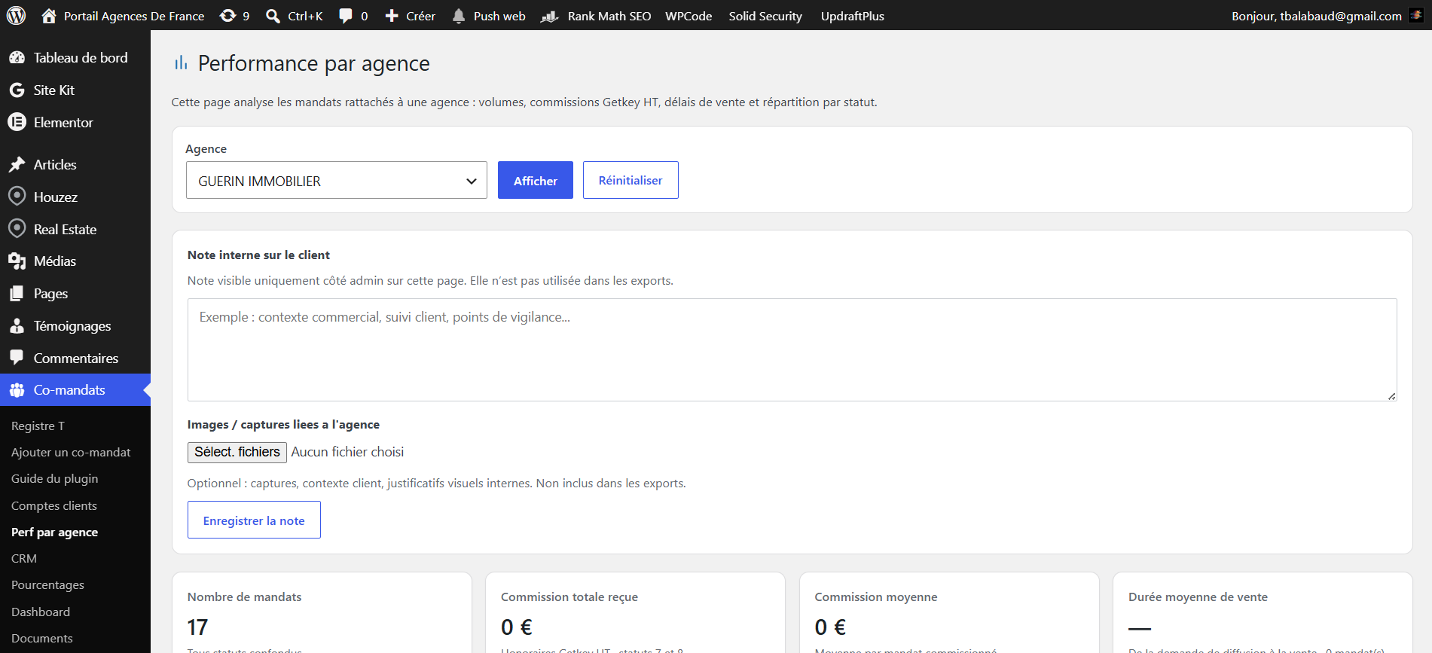This screenshot has height=653, width=1432.
Task: Open the Dashboard submenu item
Action: click(41, 612)
